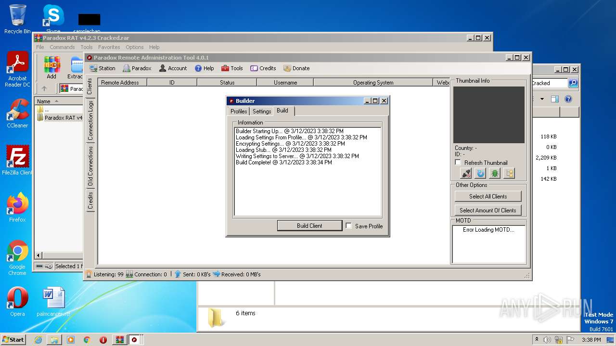Open the Connection Logs vertical tab
Viewport: 616px width, 346px height.
point(90,121)
